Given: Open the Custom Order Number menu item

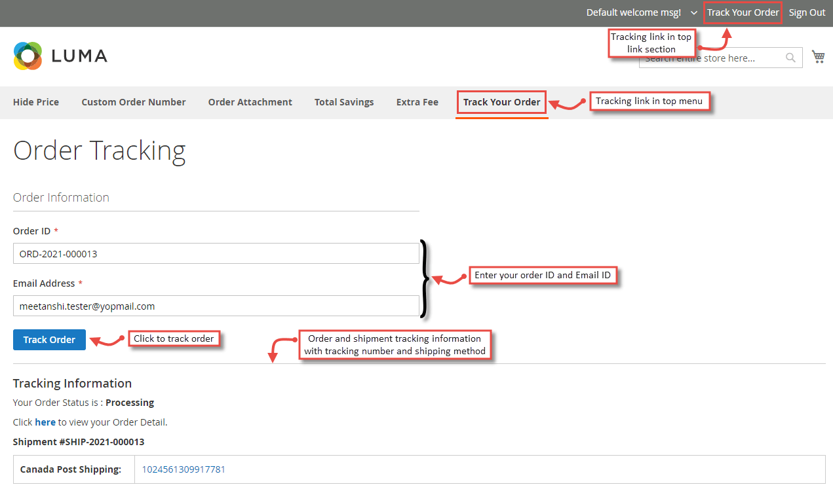Looking at the screenshot, I should click(x=133, y=102).
